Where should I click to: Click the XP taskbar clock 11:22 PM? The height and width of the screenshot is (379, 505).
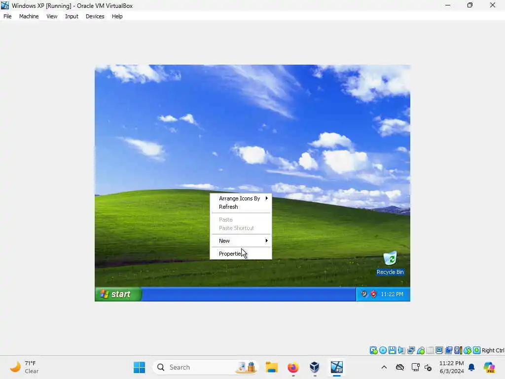click(392, 294)
